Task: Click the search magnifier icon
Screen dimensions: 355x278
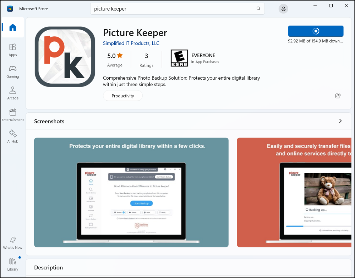Action: 258,9
